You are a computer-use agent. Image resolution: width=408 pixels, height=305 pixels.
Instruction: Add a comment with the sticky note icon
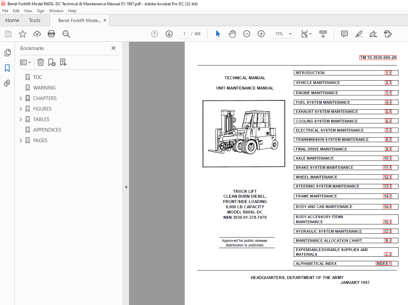[x=344, y=34]
